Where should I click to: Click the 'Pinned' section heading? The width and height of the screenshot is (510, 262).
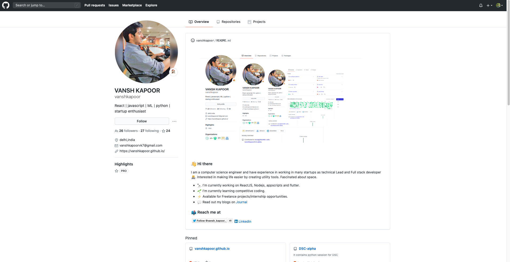pos(191,238)
